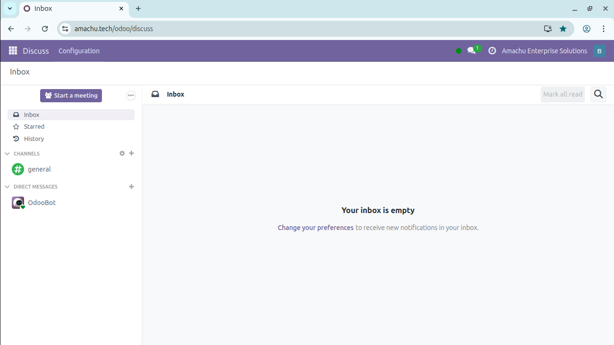
Task: Open the OdooBot direct message chat
Action: (42, 203)
